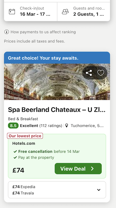Open the hotel library ceiling photo
The image size is (116, 208).
(x=57, y=82)
